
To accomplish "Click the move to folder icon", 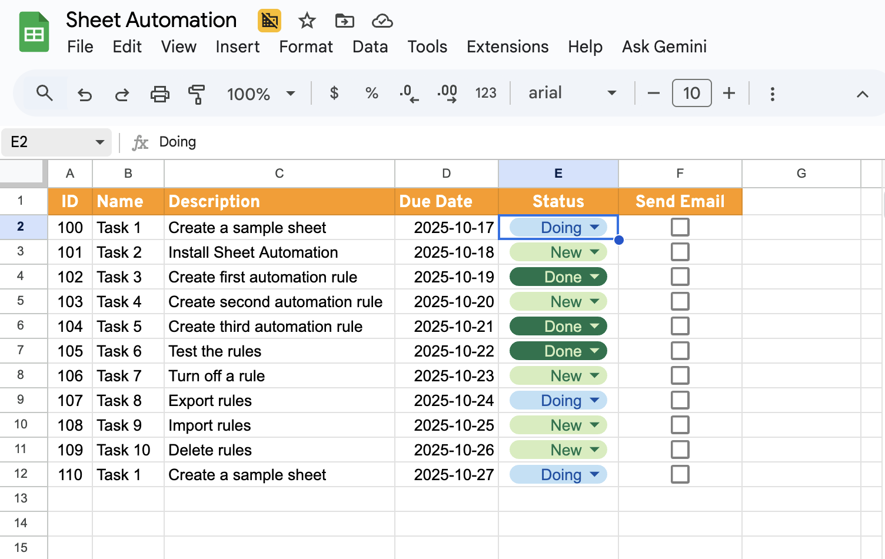I will point(344,21).
